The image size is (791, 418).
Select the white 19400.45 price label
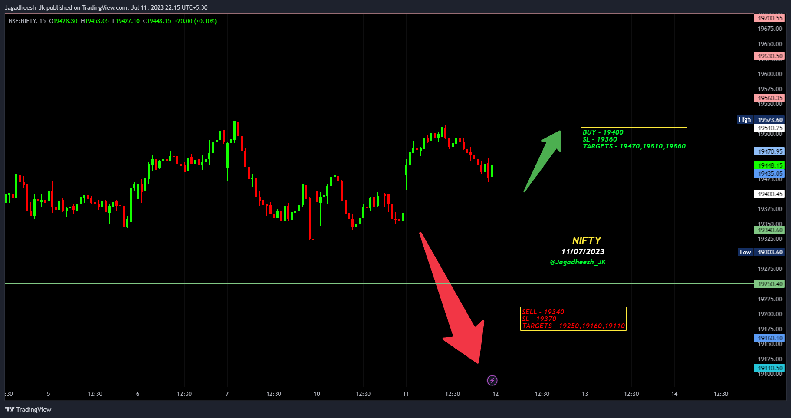pyautogui.click(x=769, y=194)
